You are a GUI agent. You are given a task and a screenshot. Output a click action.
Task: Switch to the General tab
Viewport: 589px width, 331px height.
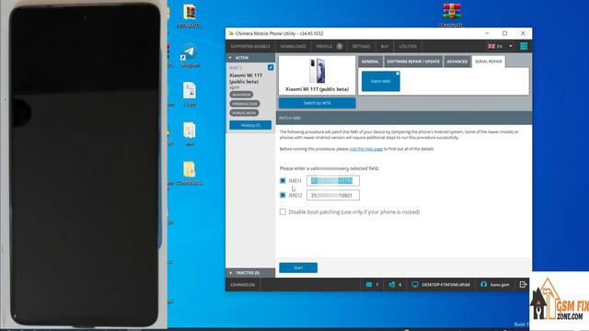370,62
